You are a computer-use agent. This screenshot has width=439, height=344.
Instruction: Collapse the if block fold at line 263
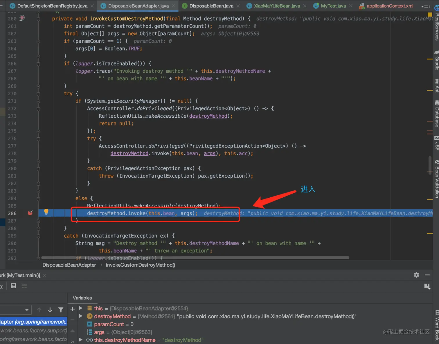tap(38, 41)
